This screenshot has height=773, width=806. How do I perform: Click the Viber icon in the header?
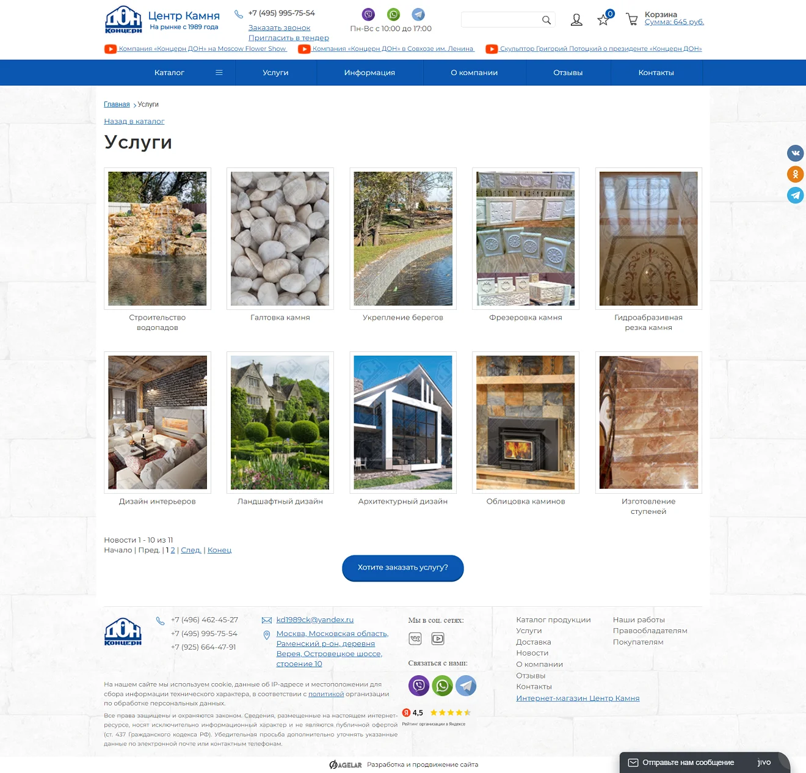point(368,14)
